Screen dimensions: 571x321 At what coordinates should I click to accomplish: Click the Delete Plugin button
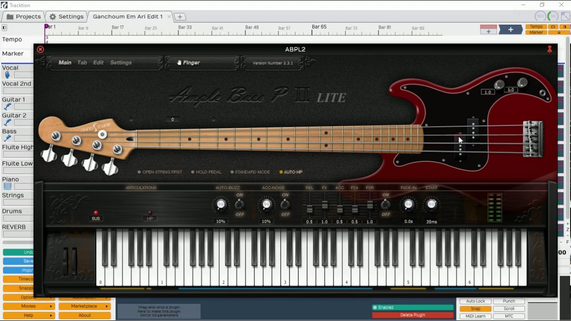click(413, 315)
